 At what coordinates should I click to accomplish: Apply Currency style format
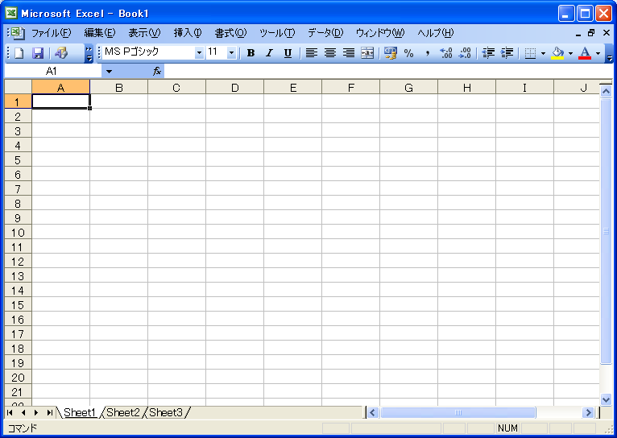click(391, 53)
